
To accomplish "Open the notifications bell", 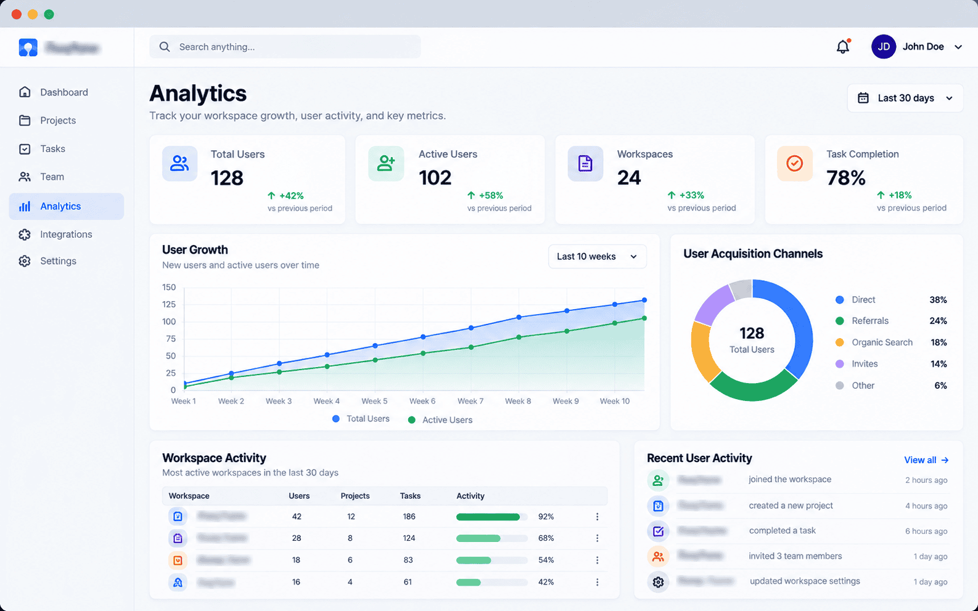I will pos(843,47).
